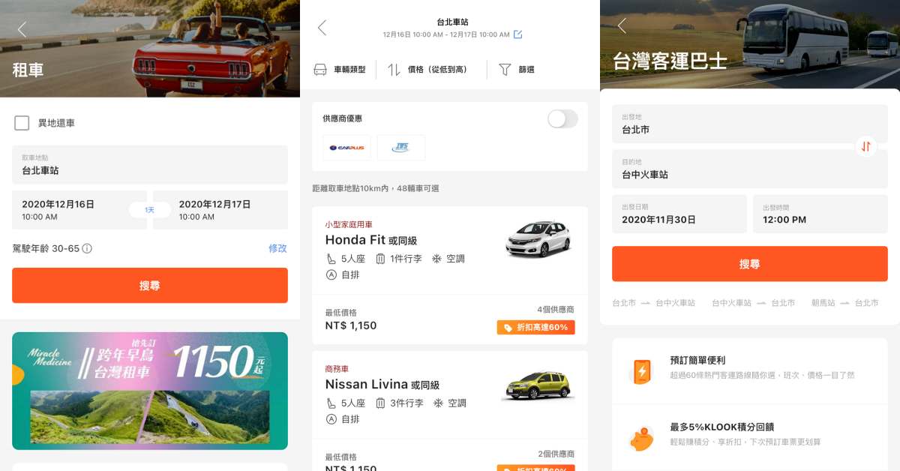Open the 出發時間 12:00 PM time picker
The width and height of the screenshot is (900, 471).
[x=820, y=214]
